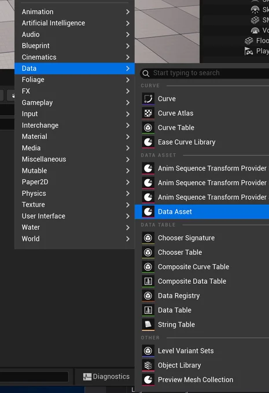Open the World menu category
Image resolution: width=269 pixels, height=393 pixels.
click(x=75, y=239)
